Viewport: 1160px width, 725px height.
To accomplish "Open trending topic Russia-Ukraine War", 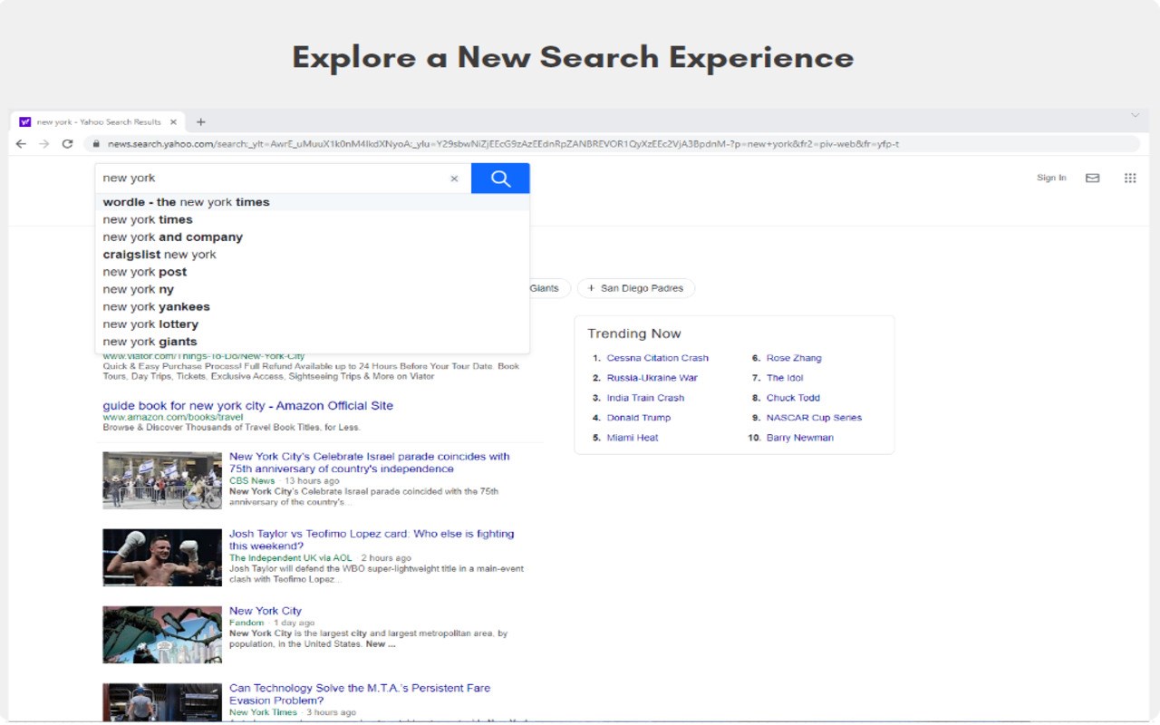I will [x=652, y=378].
